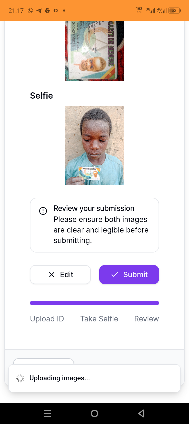This screenshot has height=424, width=189.
Task: Click the Submit button
Action: point(129,275)
